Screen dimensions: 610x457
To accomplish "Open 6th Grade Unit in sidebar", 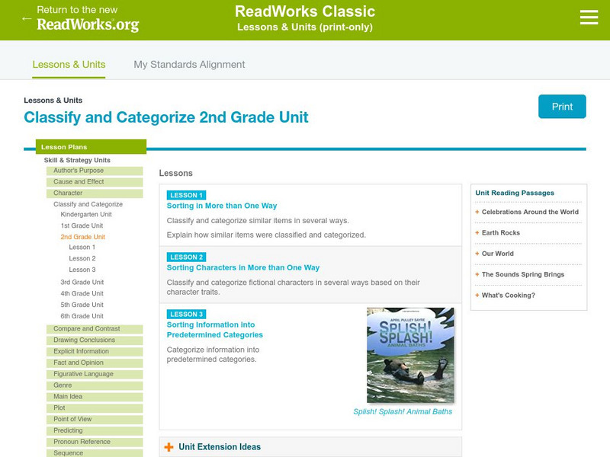I will (x=82, y=316).
